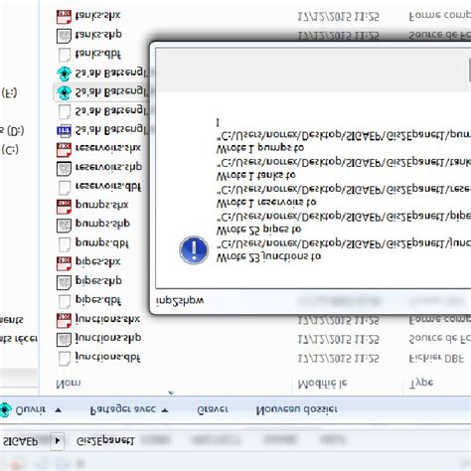Image resolution: width=471 pixels, height=471 pixels.
Task: Expand the breadcrumb arrow after SIGAEP
Action: pos(58,441)
